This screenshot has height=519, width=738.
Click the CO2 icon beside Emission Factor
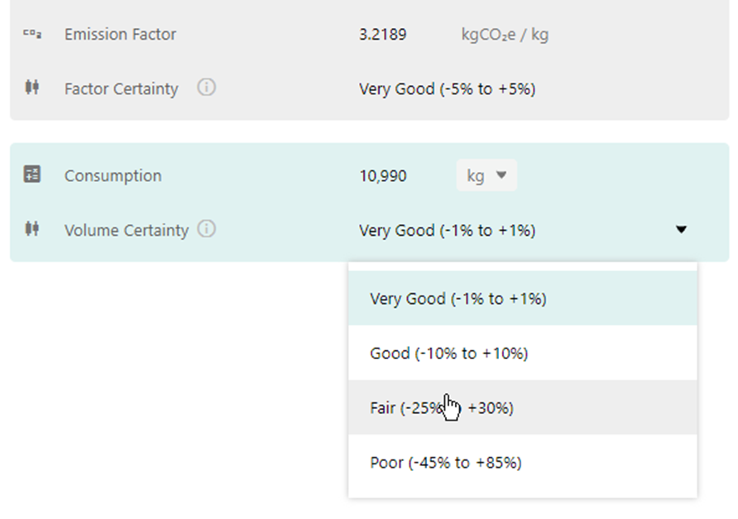32,35
